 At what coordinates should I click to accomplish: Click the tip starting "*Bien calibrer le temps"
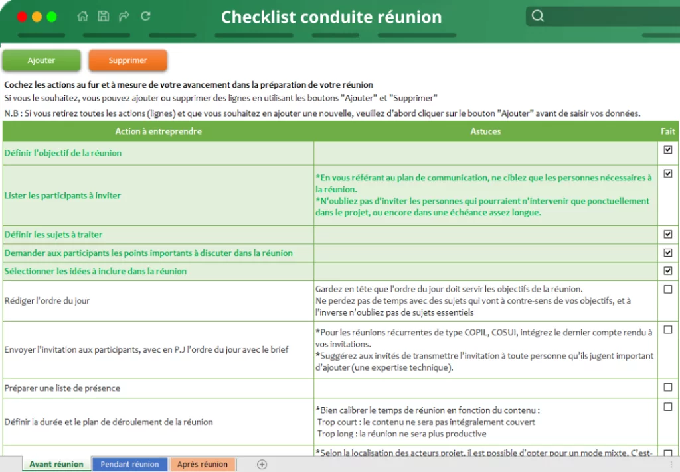tap(485, 422)
